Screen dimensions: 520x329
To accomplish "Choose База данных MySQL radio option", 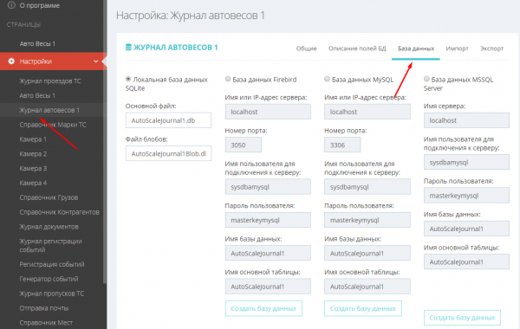I will click(327, 79).
